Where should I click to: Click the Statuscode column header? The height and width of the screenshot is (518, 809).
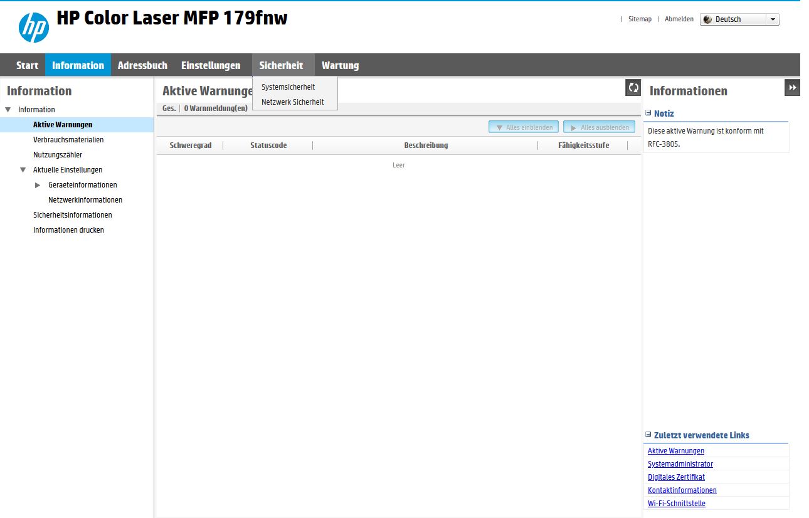[x=268, y=145]
